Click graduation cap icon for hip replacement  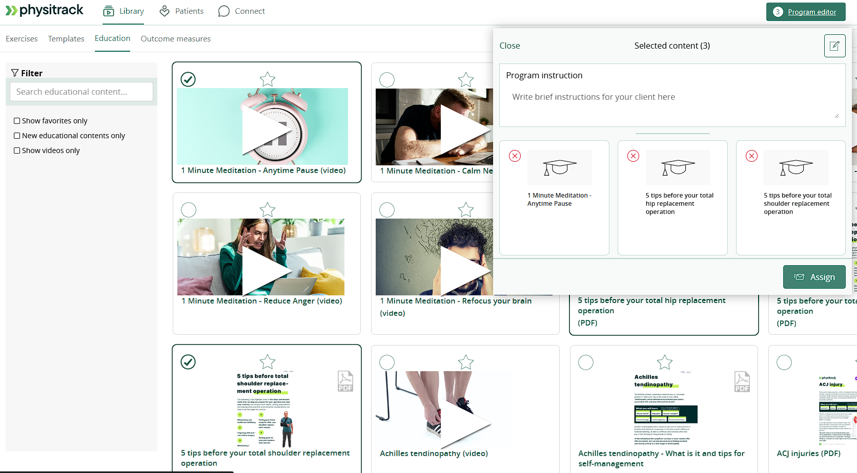tap(678, 167)
